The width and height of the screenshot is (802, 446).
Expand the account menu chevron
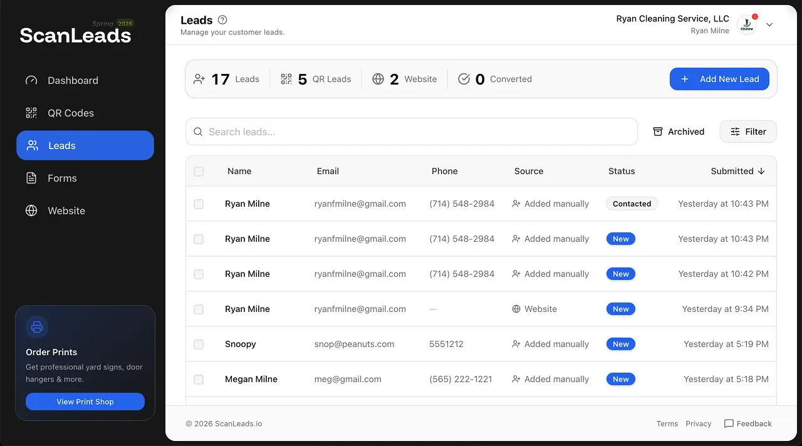(769, 24)
